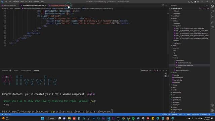This screenshot has height=121, width=215.
Task: Kill terminal with trash icon
Action: 158,70
